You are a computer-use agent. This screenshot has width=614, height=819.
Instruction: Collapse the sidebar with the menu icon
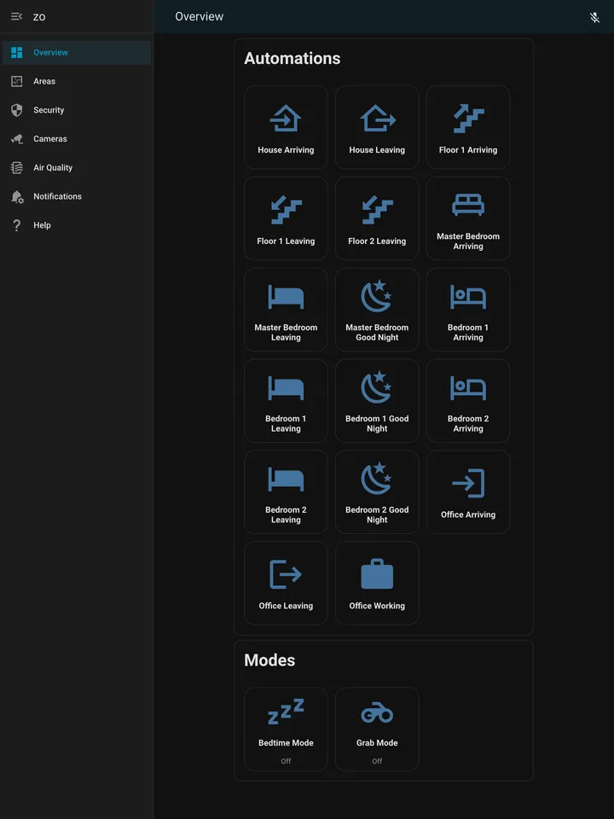click(17, 16)
